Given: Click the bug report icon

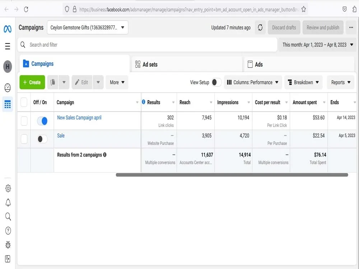Looking at the screenshot, I should (8, 245).
